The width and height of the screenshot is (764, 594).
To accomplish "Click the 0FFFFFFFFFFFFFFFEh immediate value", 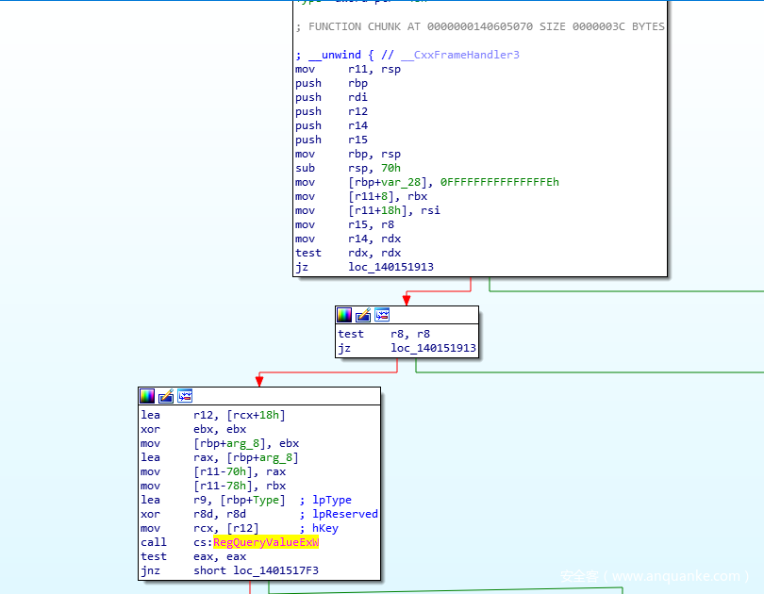I will click(499, 182).
